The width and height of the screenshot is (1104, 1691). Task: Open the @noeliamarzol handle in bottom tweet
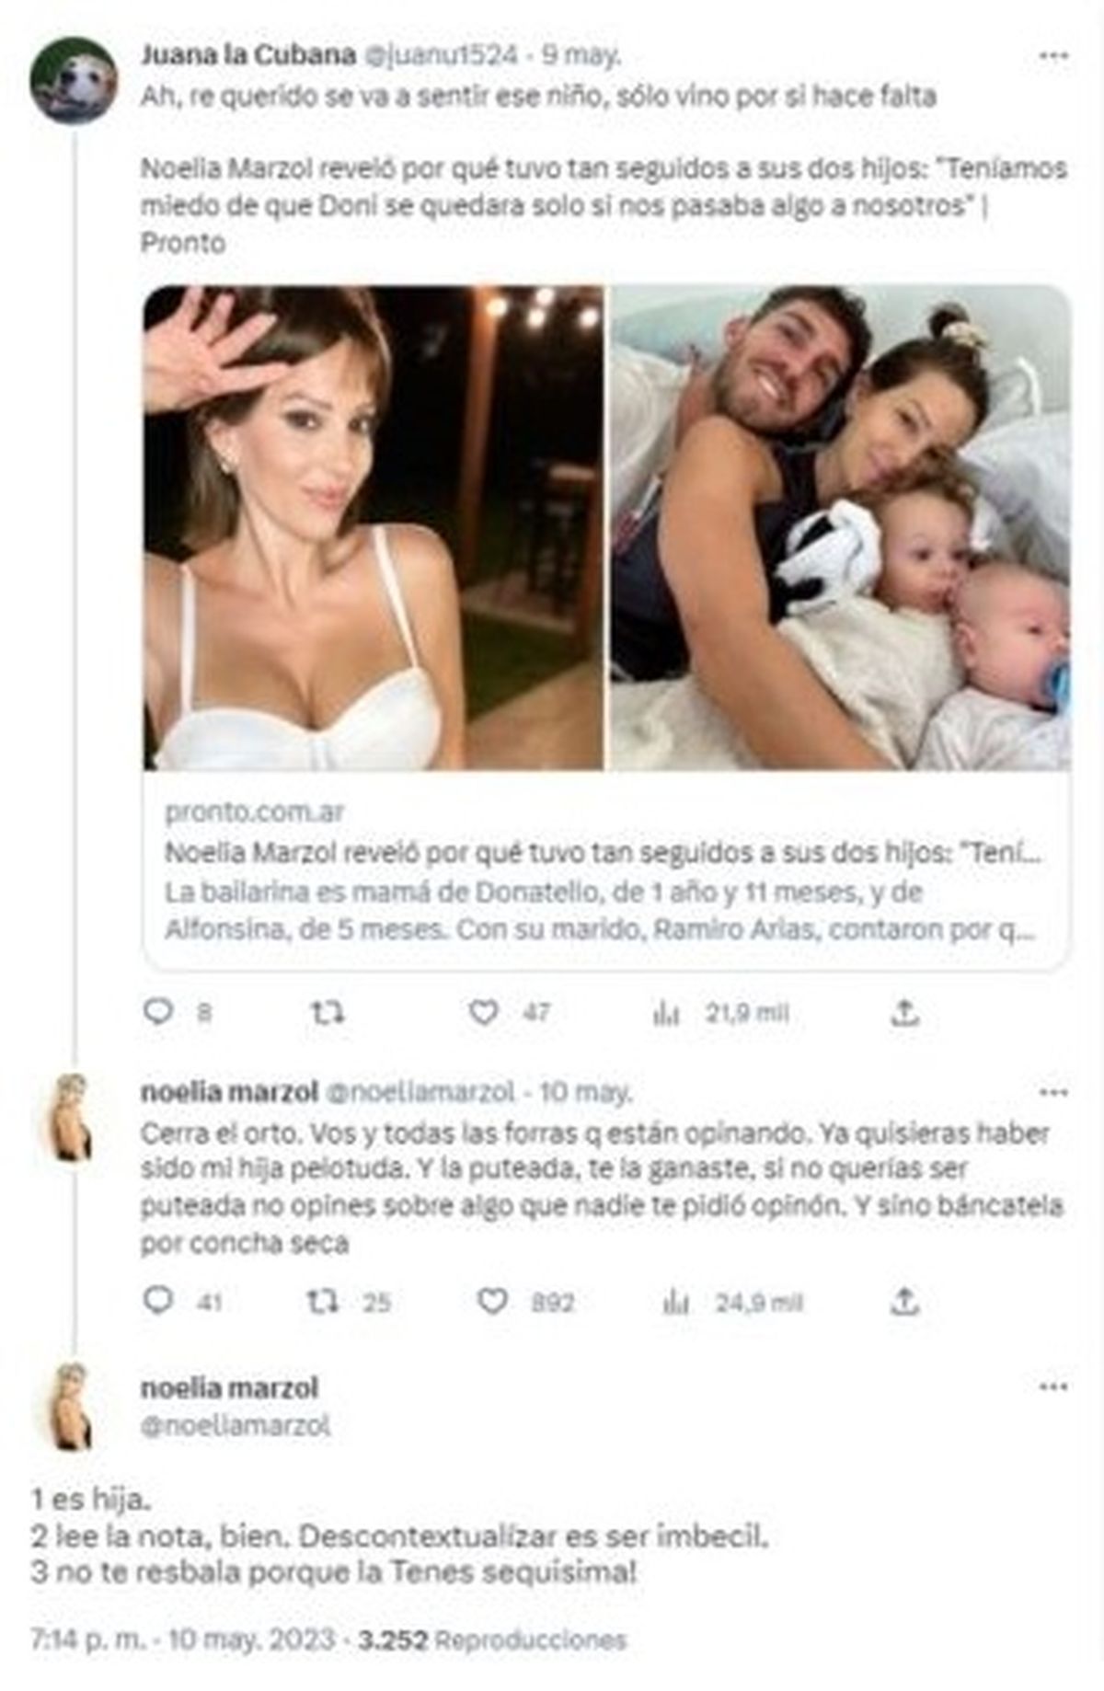point(235,1425)
